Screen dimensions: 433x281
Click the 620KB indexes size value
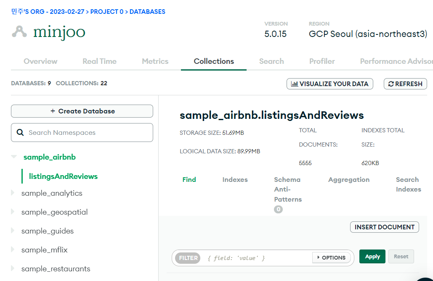[x=370, y=163]
